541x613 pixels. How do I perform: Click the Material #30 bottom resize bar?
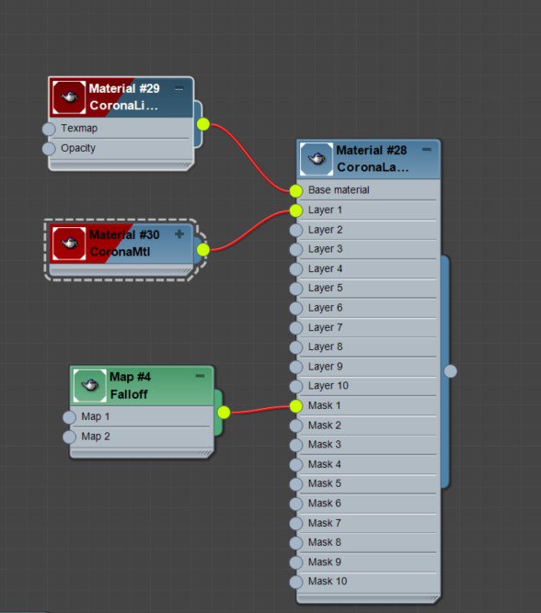pyautogui.click(x=121, y=271)
